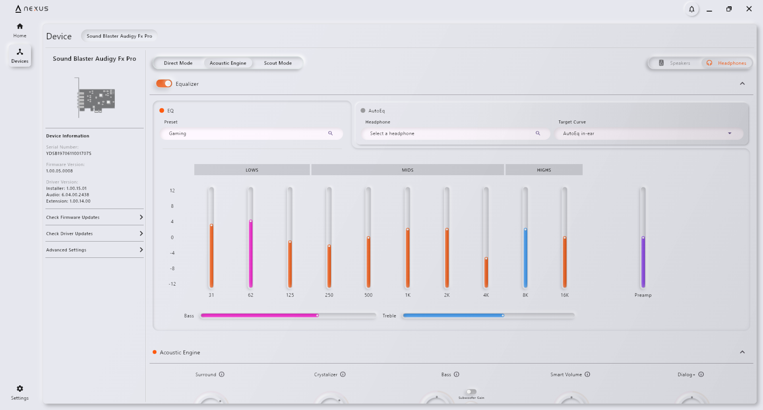This screenshot has width=763, height=410.
Task: Click the Device Information heading
Action: pos(68,136)
